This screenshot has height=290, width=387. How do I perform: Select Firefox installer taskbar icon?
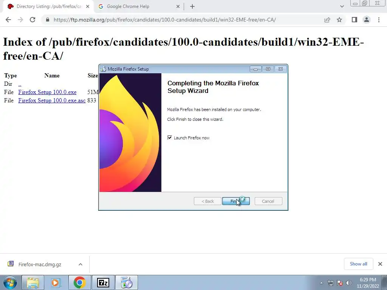click(x=127, y=282)
